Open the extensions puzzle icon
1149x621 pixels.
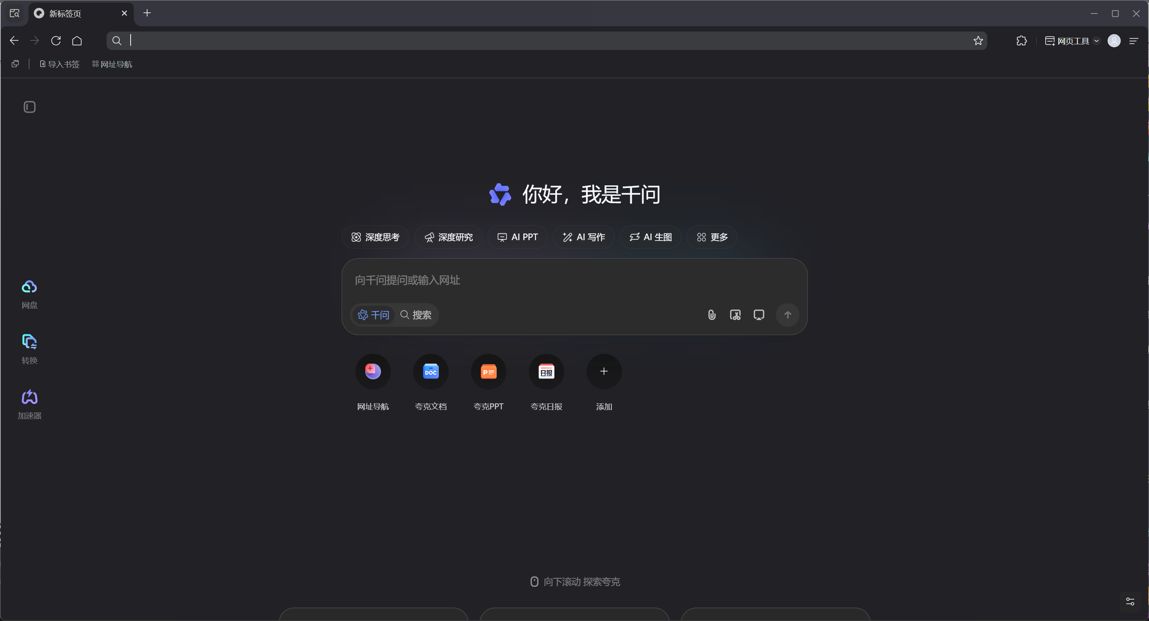click(1021, 41)
